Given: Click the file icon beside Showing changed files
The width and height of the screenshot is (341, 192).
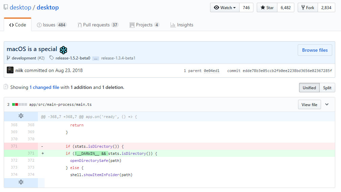Looking at the screenshot, I should (x=6, y=87).
